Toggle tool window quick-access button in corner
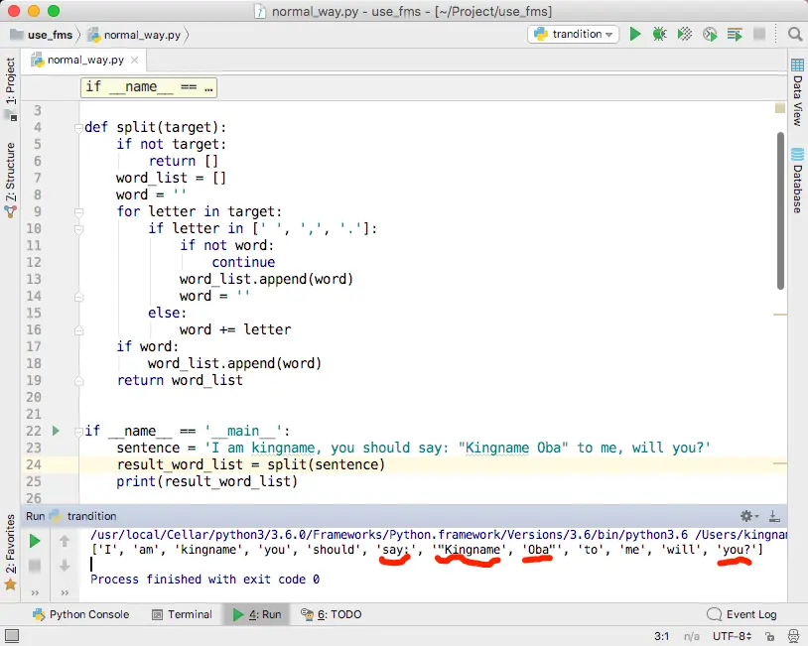This screenshot has width=808, height=646. [x=11, y=636]
